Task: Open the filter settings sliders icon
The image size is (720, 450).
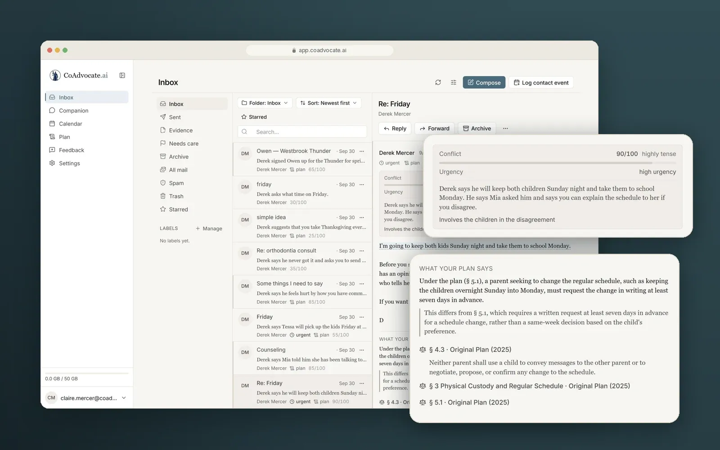Action: [454, 82]
